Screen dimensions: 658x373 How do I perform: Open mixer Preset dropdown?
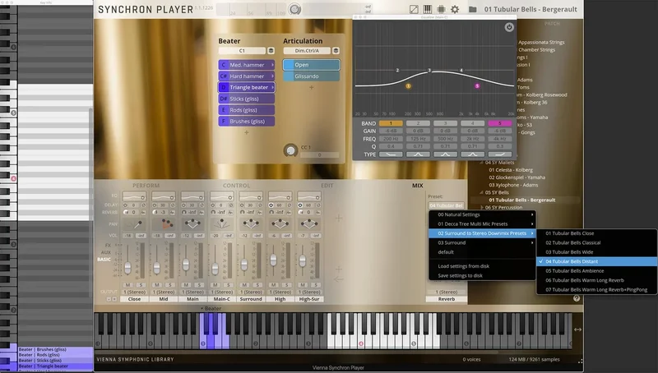pyautogui.click(x=446, y=205)
